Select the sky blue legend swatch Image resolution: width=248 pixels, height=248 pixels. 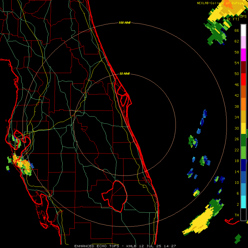click(x=243, y=190)
